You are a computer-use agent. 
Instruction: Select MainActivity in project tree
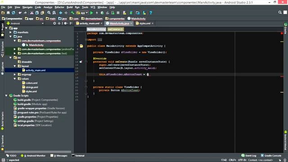36,45
